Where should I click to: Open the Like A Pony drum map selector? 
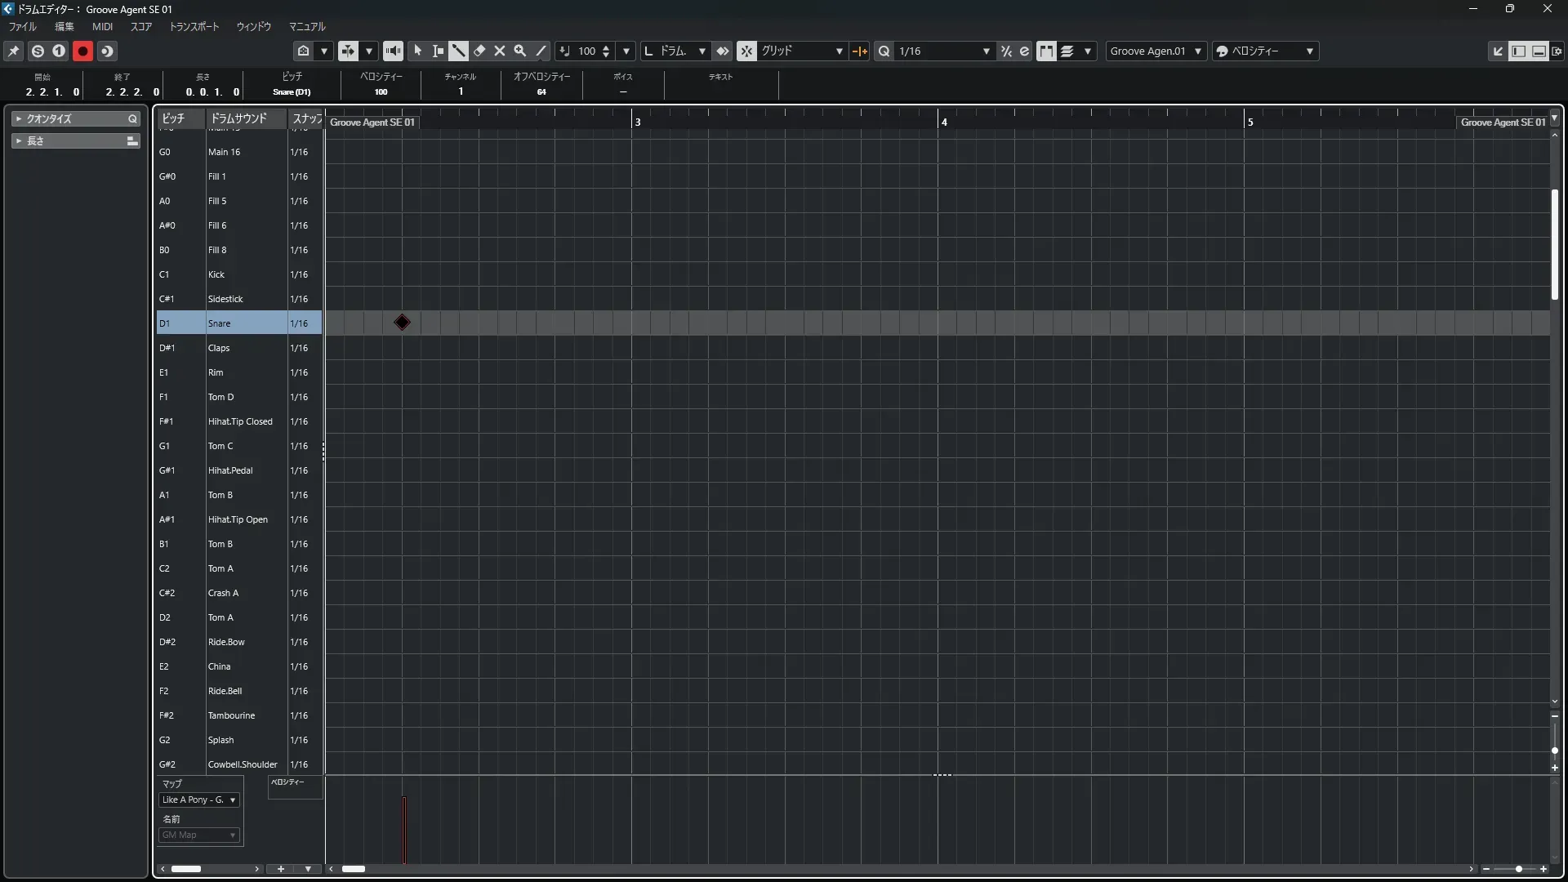pyautogui.click(x=198, y=800)
